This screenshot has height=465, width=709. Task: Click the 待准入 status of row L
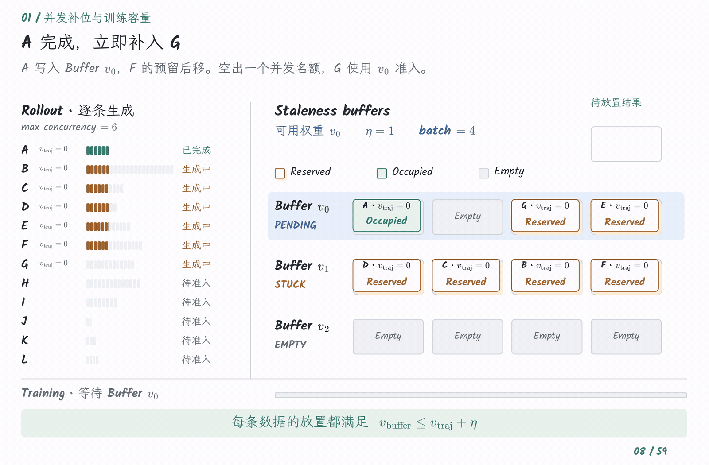point(196,360)
